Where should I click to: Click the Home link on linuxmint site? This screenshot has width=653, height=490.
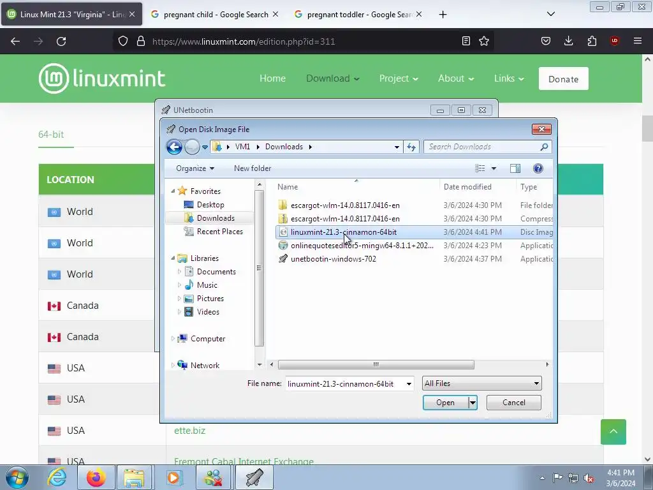click(273, 78)
